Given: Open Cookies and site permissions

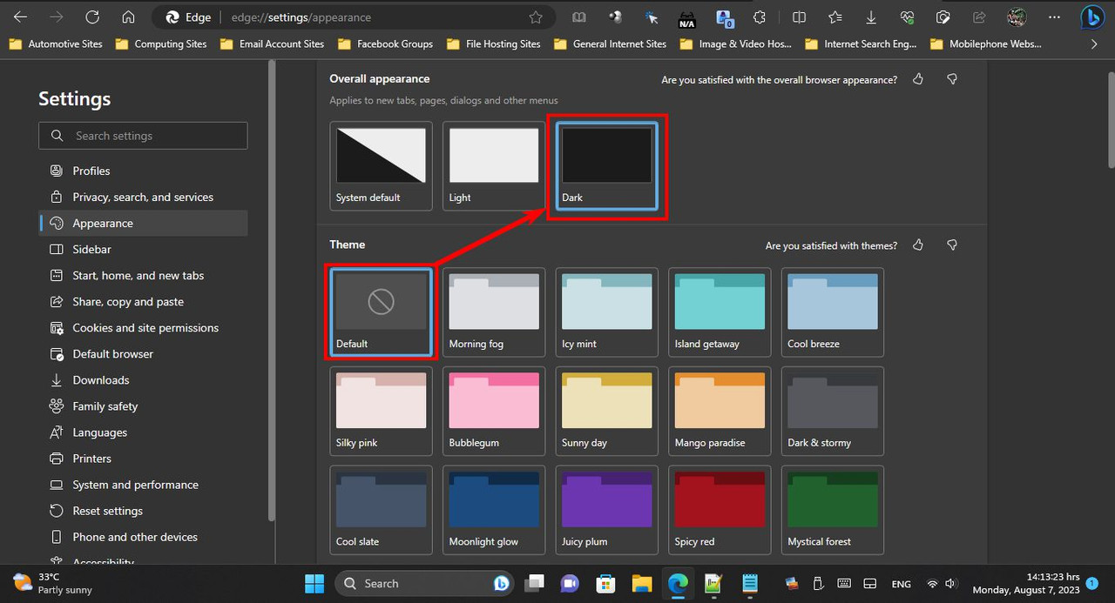Looking at the screenshot, I should 143,327.
